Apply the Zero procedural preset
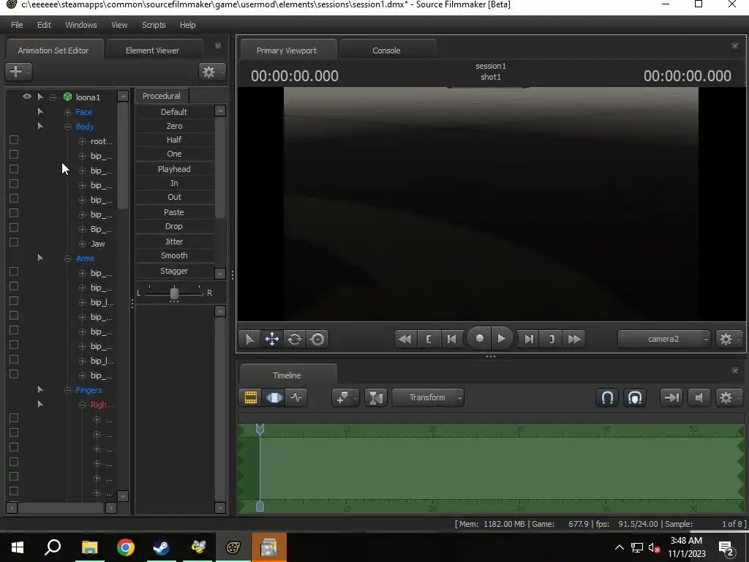This screenshot has width=749, height=562. (x=174, y=126)
